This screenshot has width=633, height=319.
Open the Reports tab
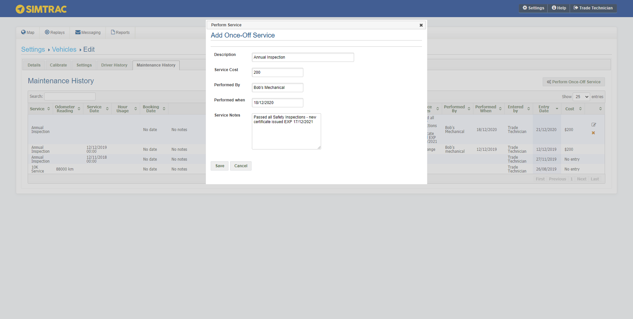click(120, 33)
